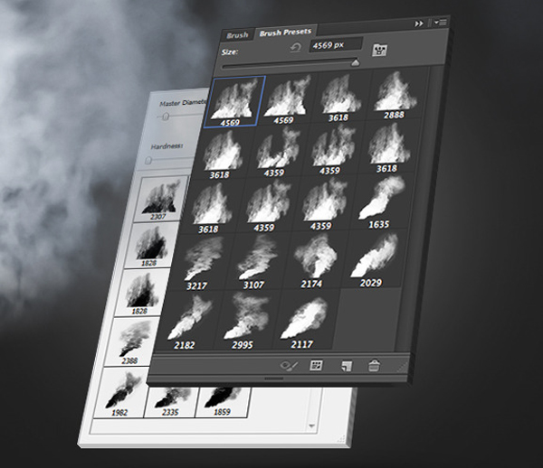Click the create new brush icon
Viewport: 543px width, 468px height.
pos(347,366)
